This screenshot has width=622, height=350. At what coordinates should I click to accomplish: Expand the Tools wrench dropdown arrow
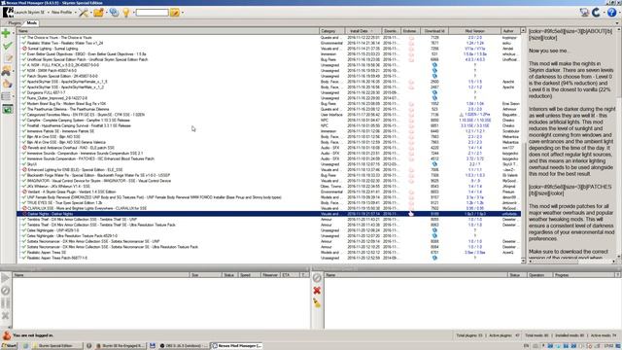[90, 13]
